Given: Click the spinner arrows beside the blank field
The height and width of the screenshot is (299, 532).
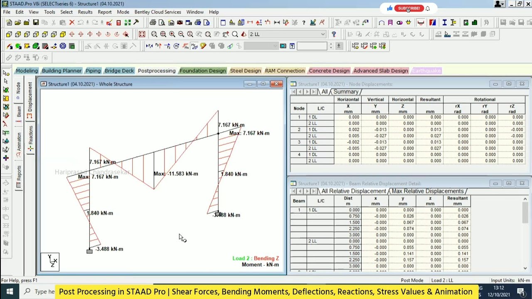Looking at the screenshot, I should pos(331,46).
